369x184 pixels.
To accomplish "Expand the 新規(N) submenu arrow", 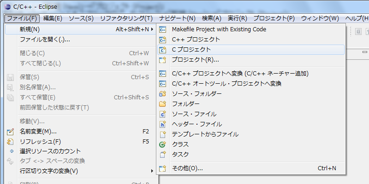I will 152,29.
